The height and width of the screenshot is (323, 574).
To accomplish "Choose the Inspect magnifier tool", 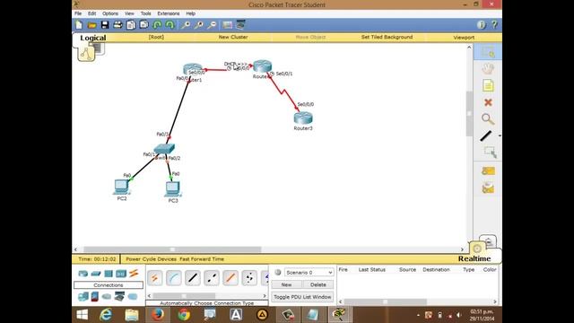I will pyautogui.click(x=488, y=119).
